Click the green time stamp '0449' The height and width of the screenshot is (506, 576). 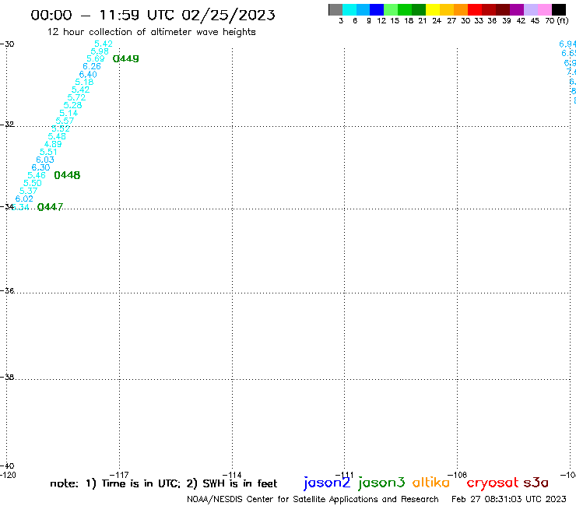pos(125,59)
